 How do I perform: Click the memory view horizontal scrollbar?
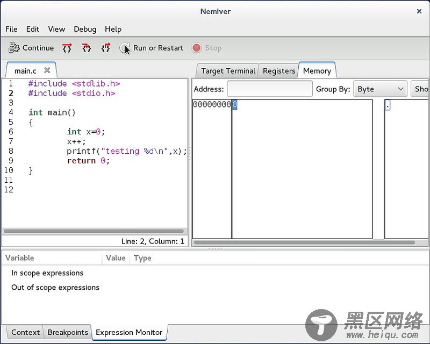(304, 242)
